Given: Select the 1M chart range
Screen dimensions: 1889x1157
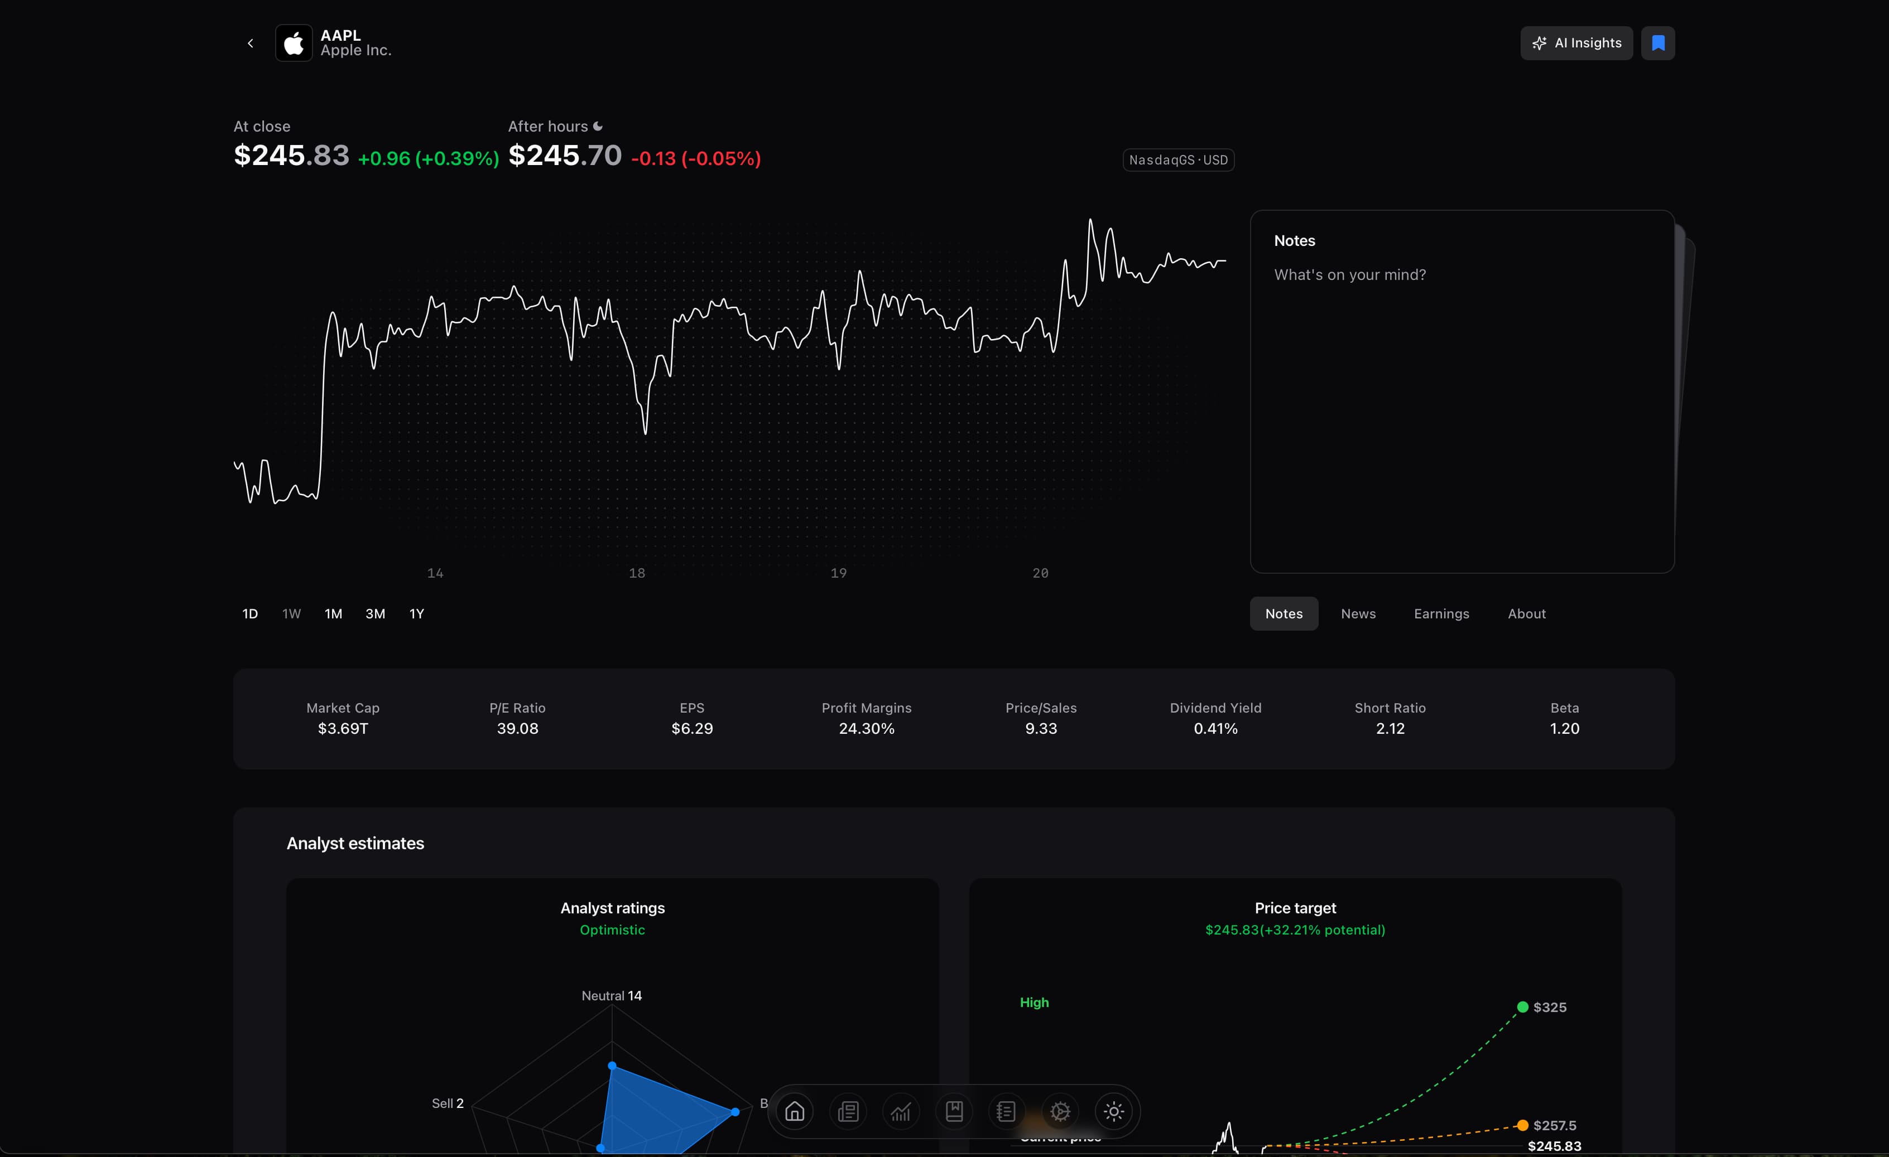Looking at the screenshot, I should [334, 614].
